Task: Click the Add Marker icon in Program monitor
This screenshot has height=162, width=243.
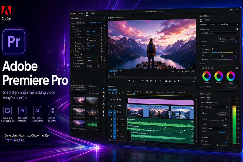Action: (129, 81)
